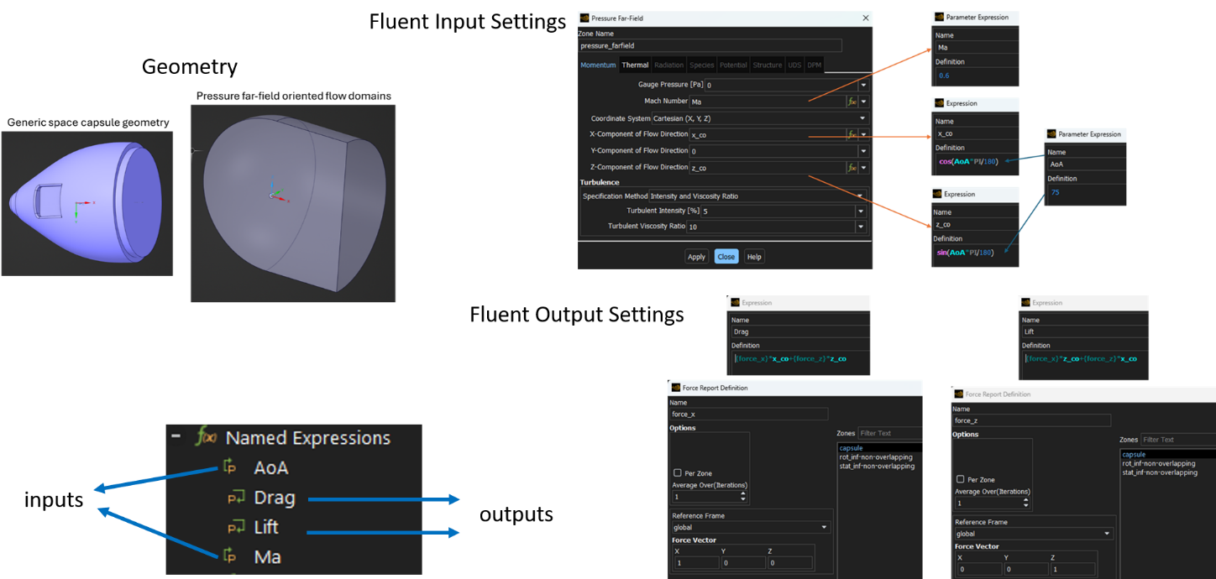
Task: Select the Species tab
Action: (x=701, y=65)
